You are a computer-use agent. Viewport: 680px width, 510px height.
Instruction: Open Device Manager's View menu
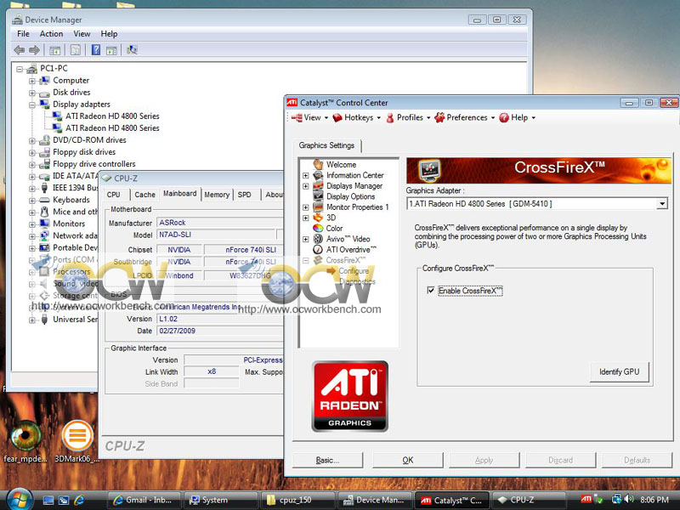[x=82, y=34]
